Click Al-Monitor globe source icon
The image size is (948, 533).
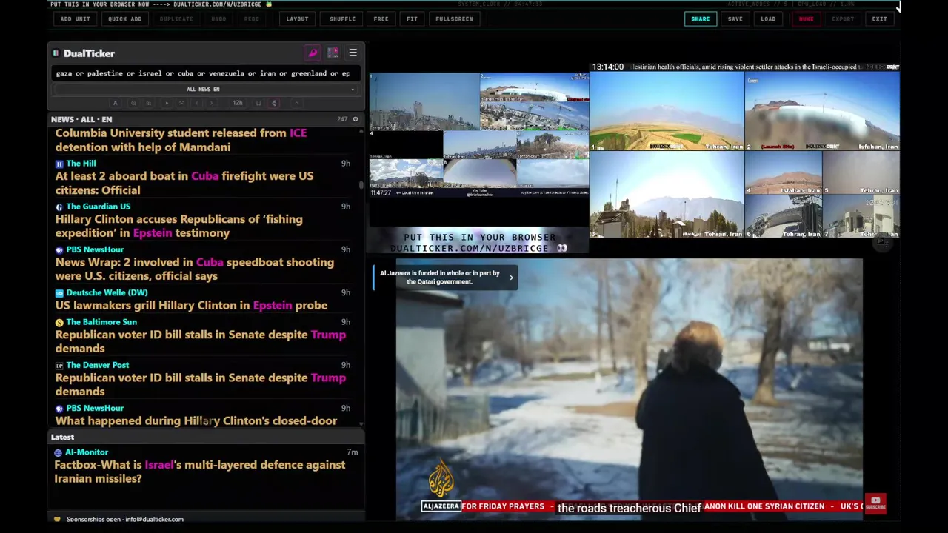[x=58, y=452]
